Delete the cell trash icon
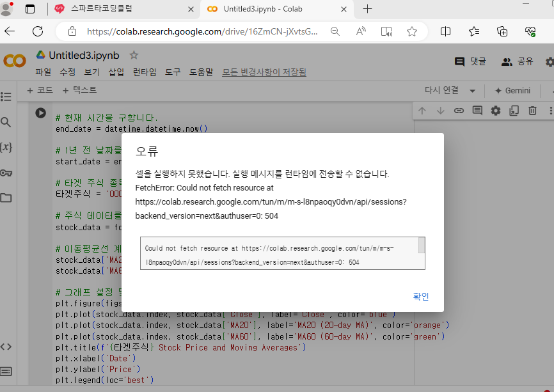The width and height of the screenshot is (554, 392). (532, 111)
